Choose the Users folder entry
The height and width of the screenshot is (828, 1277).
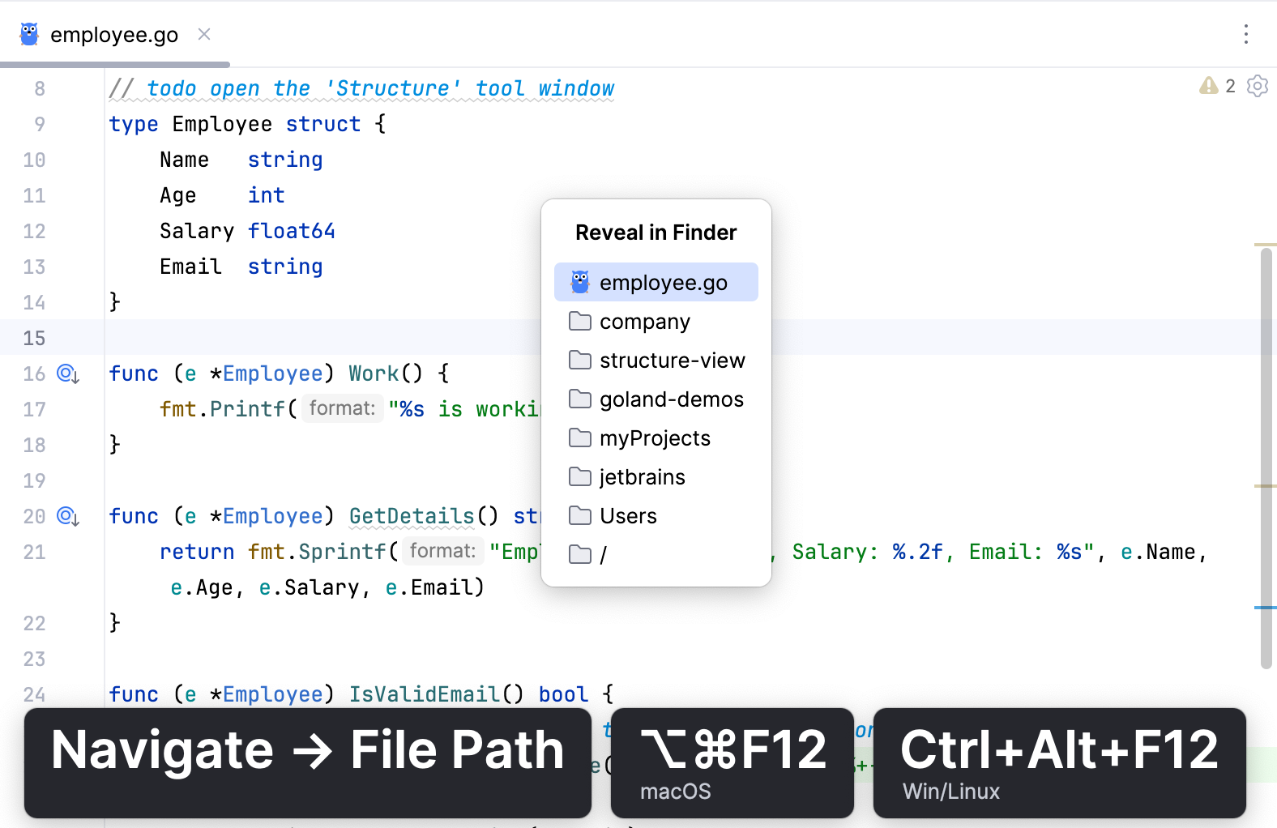[628, 516]
